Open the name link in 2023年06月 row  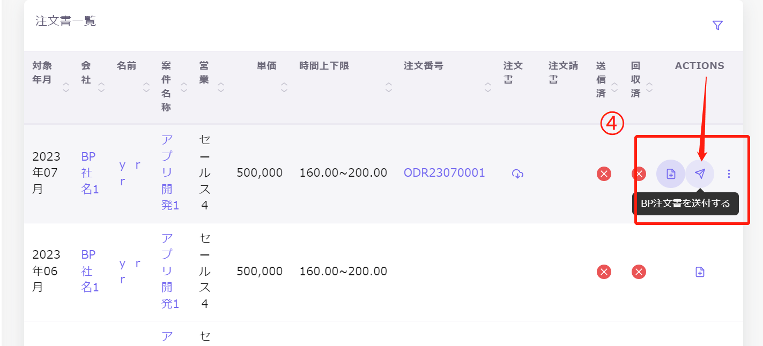pyautogui.click(x=130, y=271)
